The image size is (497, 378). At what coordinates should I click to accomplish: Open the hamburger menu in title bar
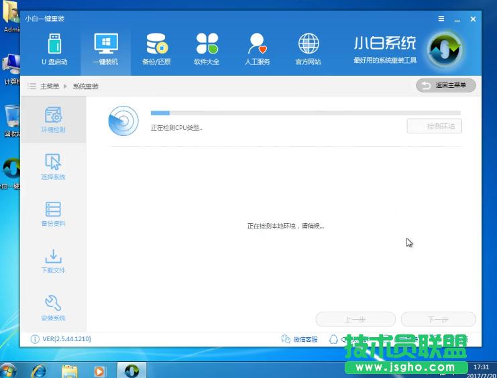441,19
